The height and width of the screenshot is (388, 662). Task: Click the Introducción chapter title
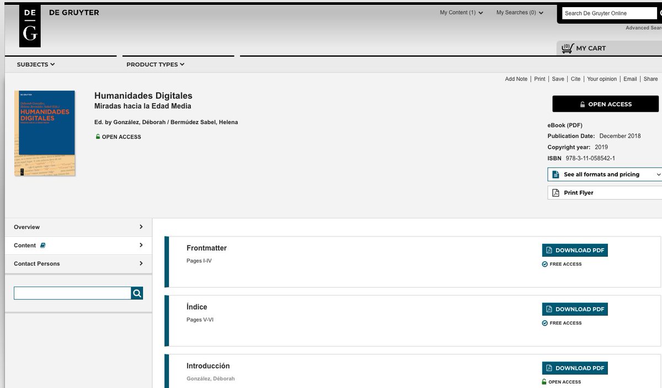pos(208,366)
